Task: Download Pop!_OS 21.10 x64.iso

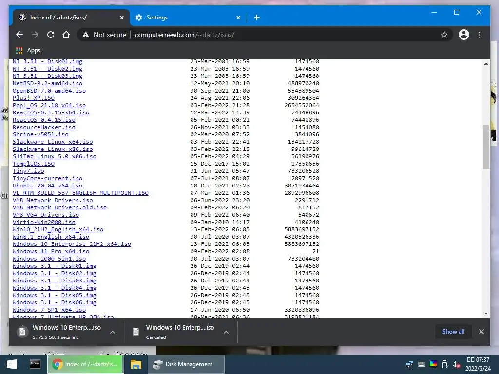Action: 49,105
